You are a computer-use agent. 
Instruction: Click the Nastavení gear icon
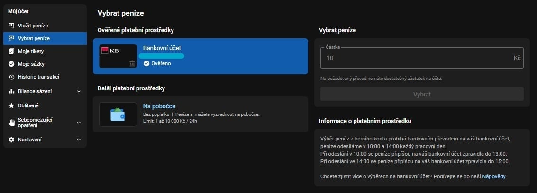11,140
